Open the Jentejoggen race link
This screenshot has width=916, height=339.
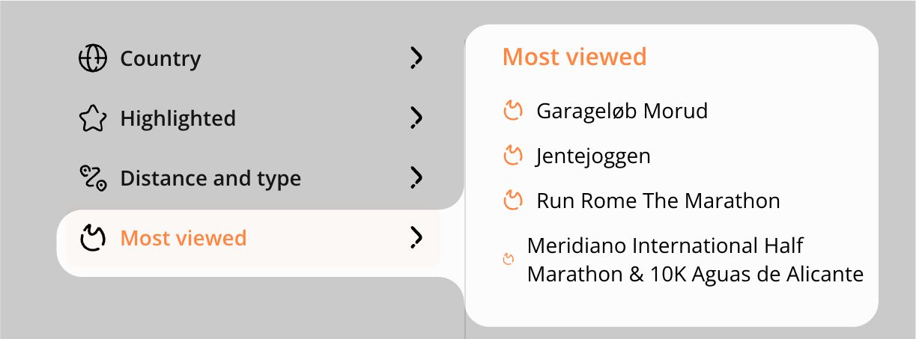click(593, 156)
